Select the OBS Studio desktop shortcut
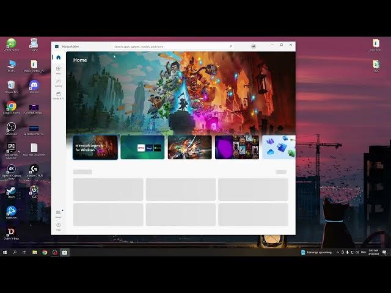Viewport: 391px width, 293px height. [11, 129]
